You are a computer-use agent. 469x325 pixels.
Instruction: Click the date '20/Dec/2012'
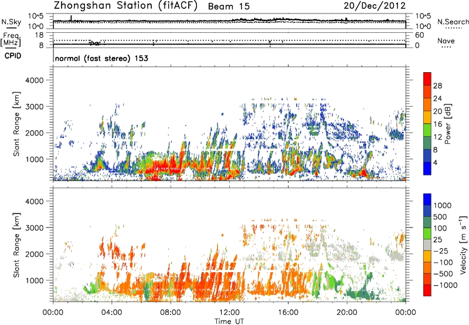(x=375, y=6)
